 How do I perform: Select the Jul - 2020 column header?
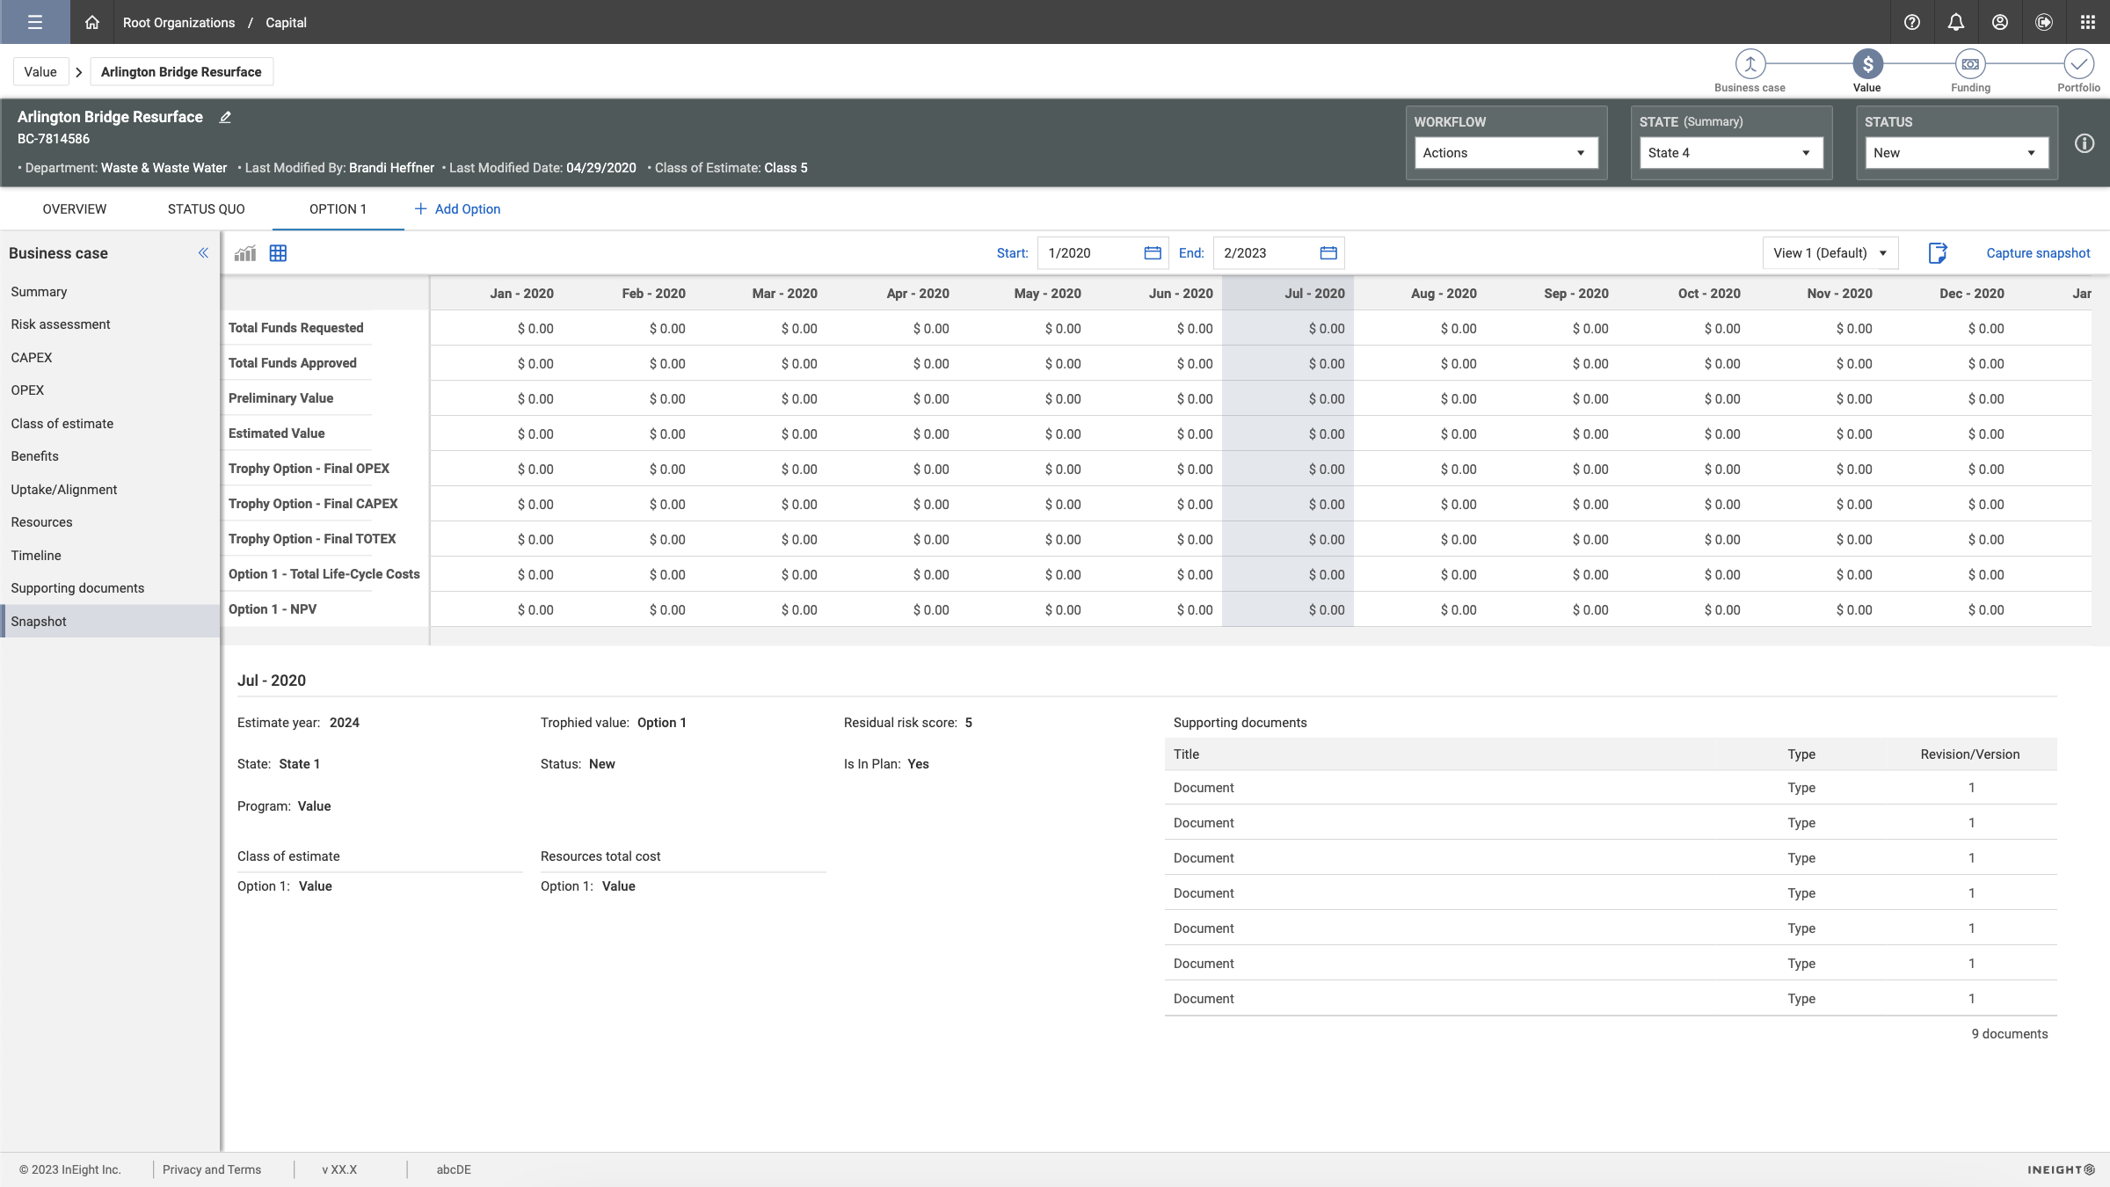pos(1287,294)
